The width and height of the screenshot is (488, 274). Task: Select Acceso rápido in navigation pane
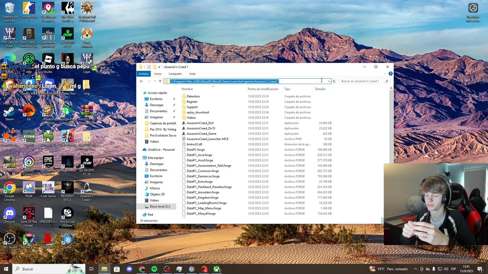[x=157, y=93]
